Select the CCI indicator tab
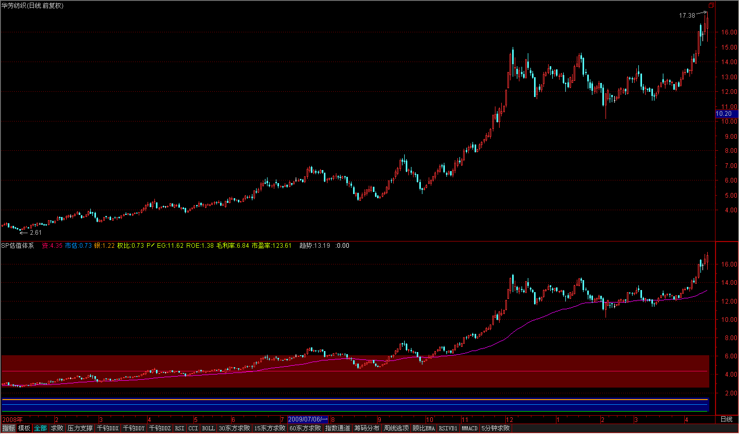The image size is (739, 434). click(193, 428)
